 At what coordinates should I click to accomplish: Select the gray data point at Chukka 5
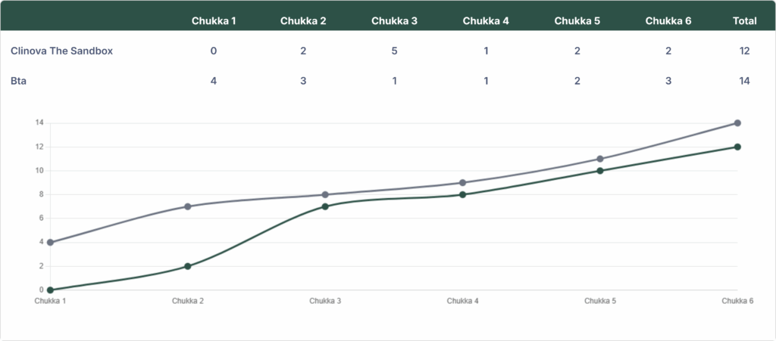pos(600,159)
